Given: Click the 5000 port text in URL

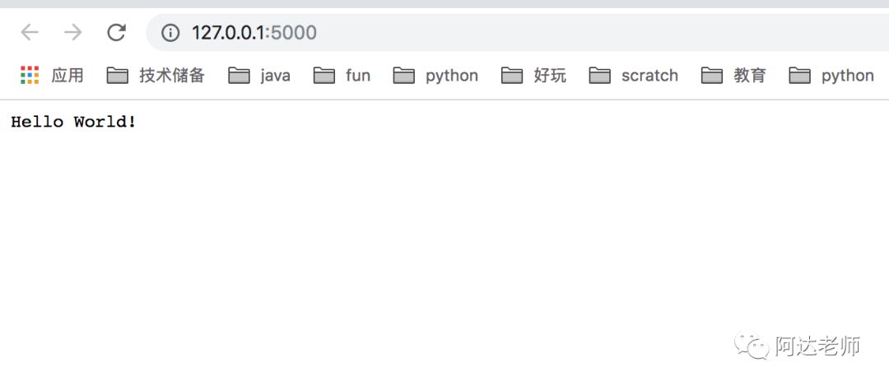Looking at the screenshot, I should click(x=294, y=33).
